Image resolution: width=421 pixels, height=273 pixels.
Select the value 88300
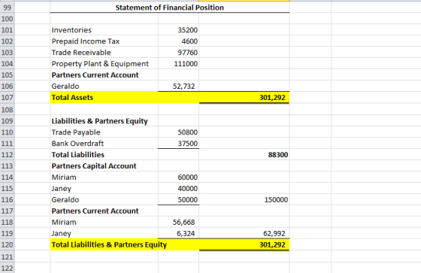coord(244,155)
